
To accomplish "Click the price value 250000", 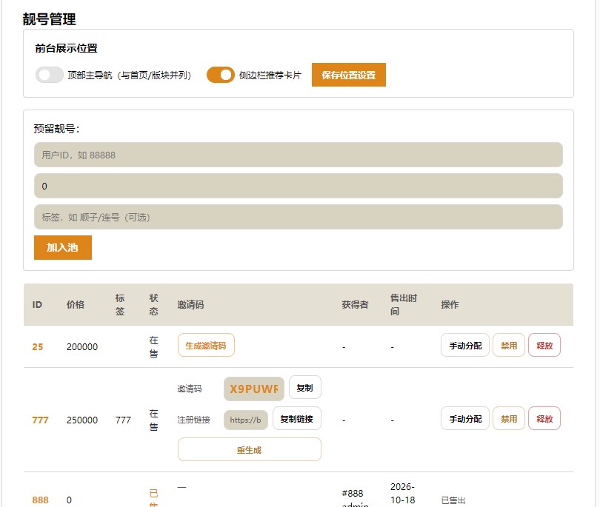I will coord(82,420).
